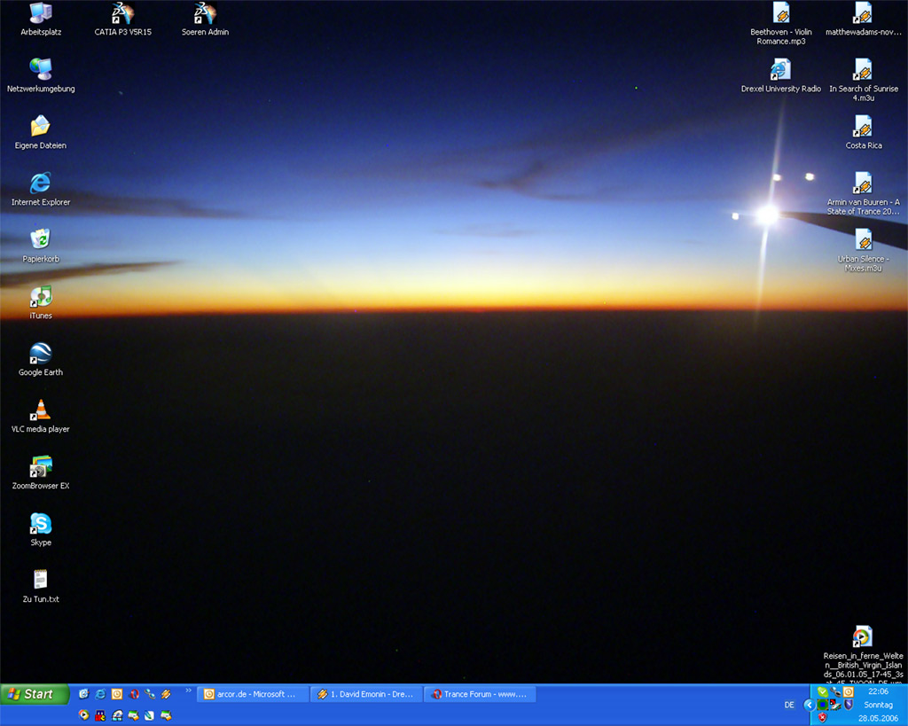
Task: Launch CATIA P3 V5R15 shortcut
Action: (122, 14)
